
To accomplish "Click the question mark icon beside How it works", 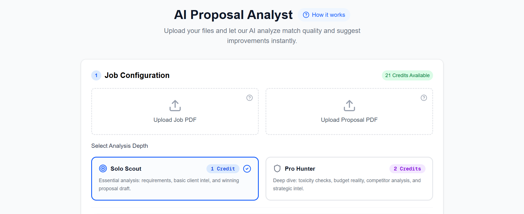I will (306, 15).
